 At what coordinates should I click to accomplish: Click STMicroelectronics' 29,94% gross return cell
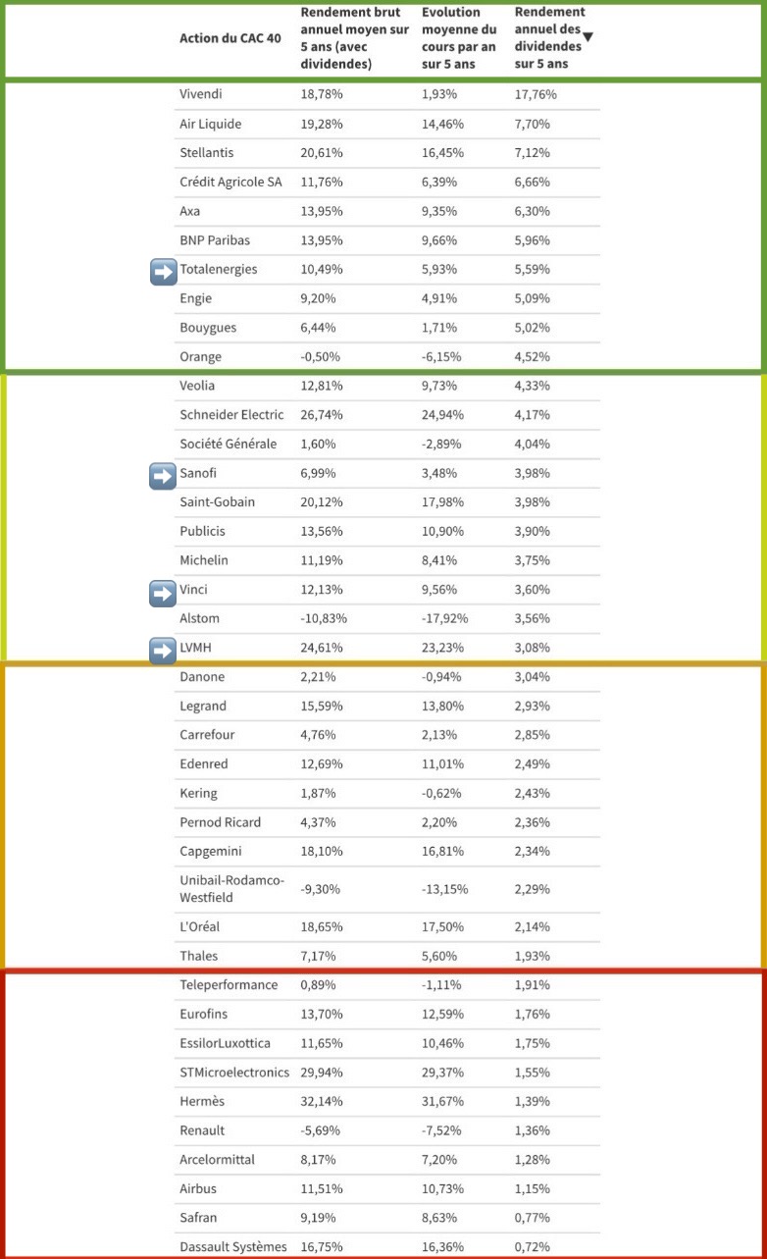click(x=322, y=1073)
